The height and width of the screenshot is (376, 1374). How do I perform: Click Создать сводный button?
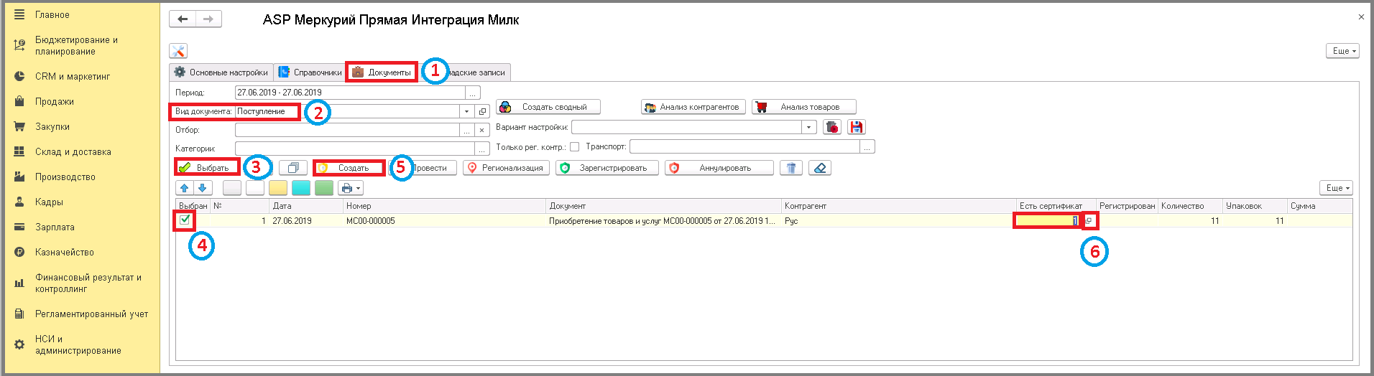point(548,107)
